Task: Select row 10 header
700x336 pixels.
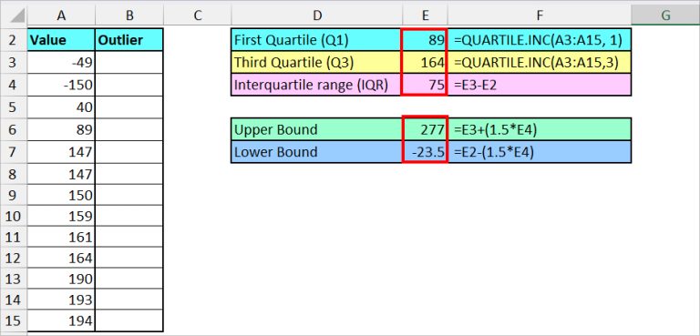Action: (14, 216)
